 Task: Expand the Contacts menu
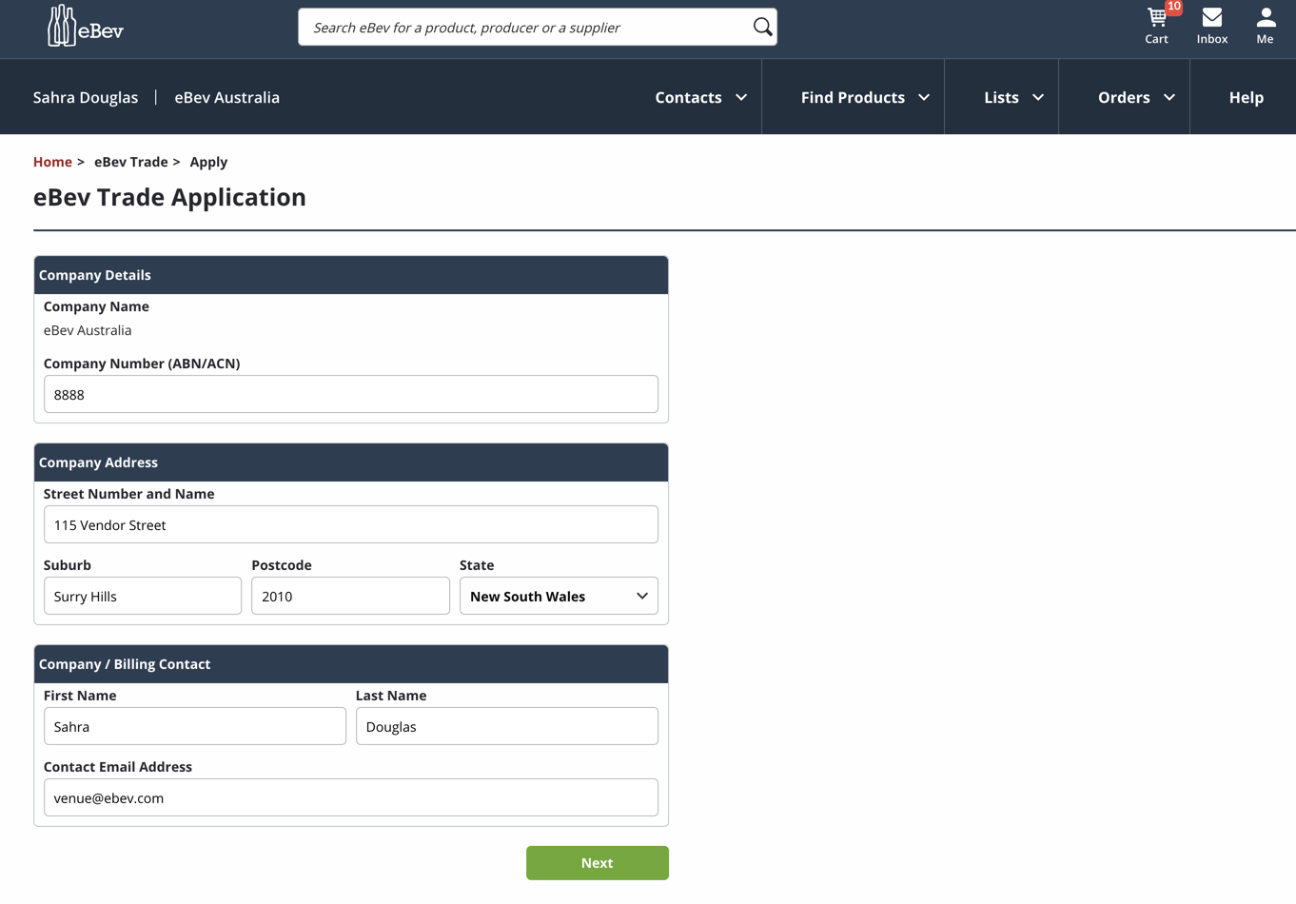700,97
